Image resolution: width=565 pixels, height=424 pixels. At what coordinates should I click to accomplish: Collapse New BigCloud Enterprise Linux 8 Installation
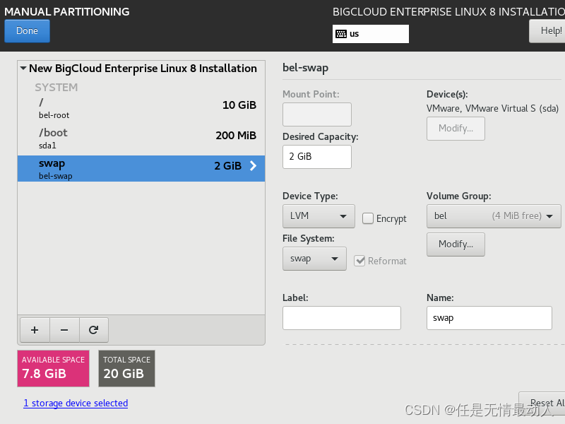click(x=23, y=68)
